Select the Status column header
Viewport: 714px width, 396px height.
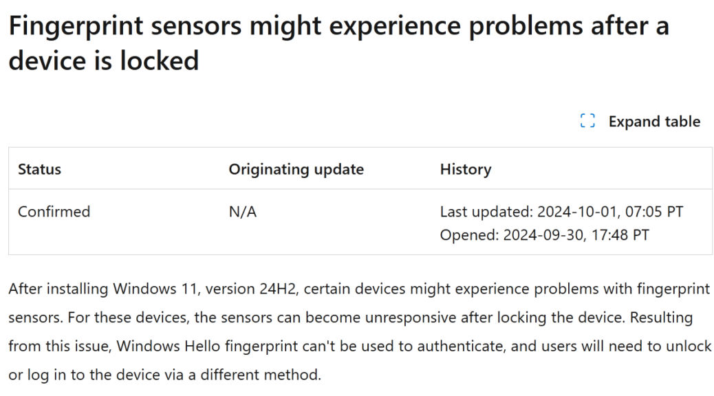[40, 169]
